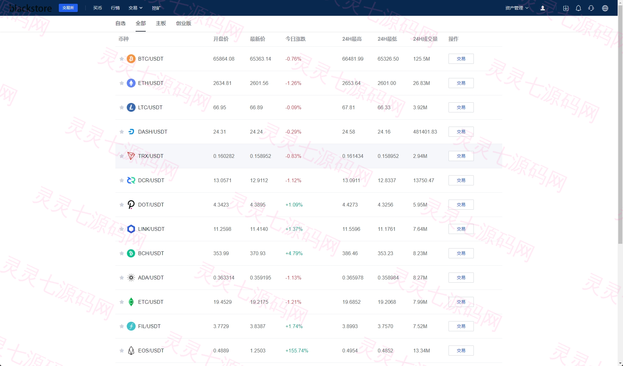Expand the 交易 dropdown menu

pyautogui.click(x=136, y=8)
